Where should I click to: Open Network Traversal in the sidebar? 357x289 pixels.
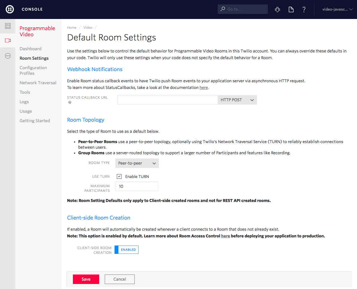point(38,83)
